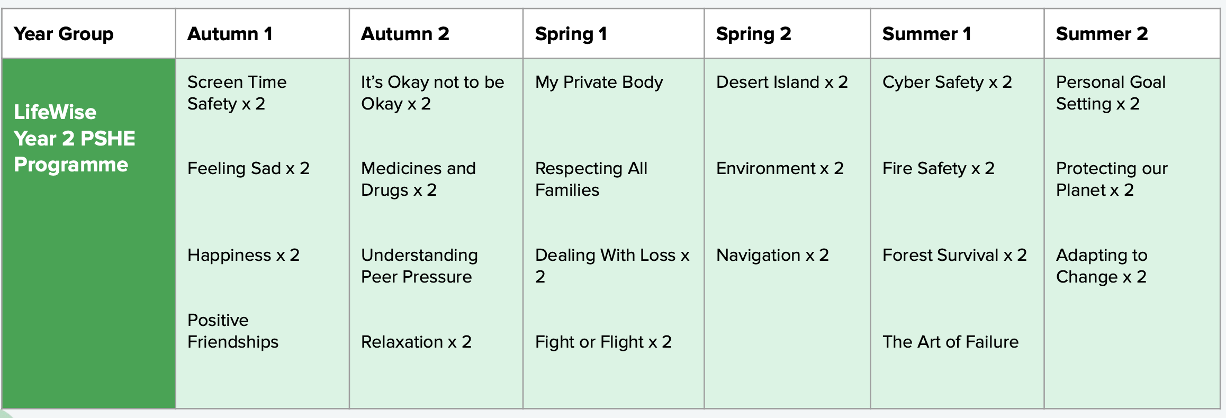Click the Summer 2 header cell
Image resolution: width=1226 pixels, height=418 pixels.
pos(1102,34)
